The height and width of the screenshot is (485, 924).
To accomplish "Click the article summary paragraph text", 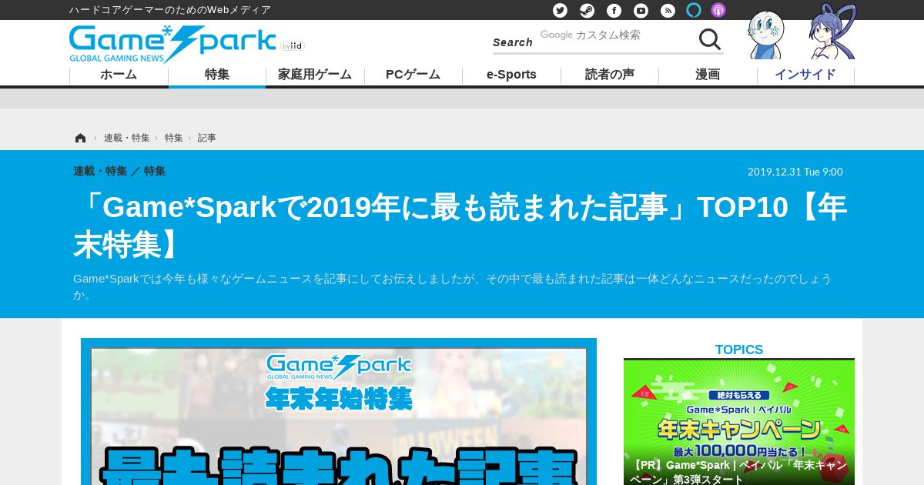I will (453, 286).
